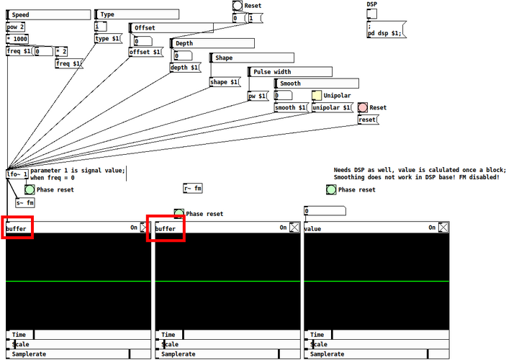506x360 pixels.
Task: Click the 'reset' message box
Action: (369, 120)
